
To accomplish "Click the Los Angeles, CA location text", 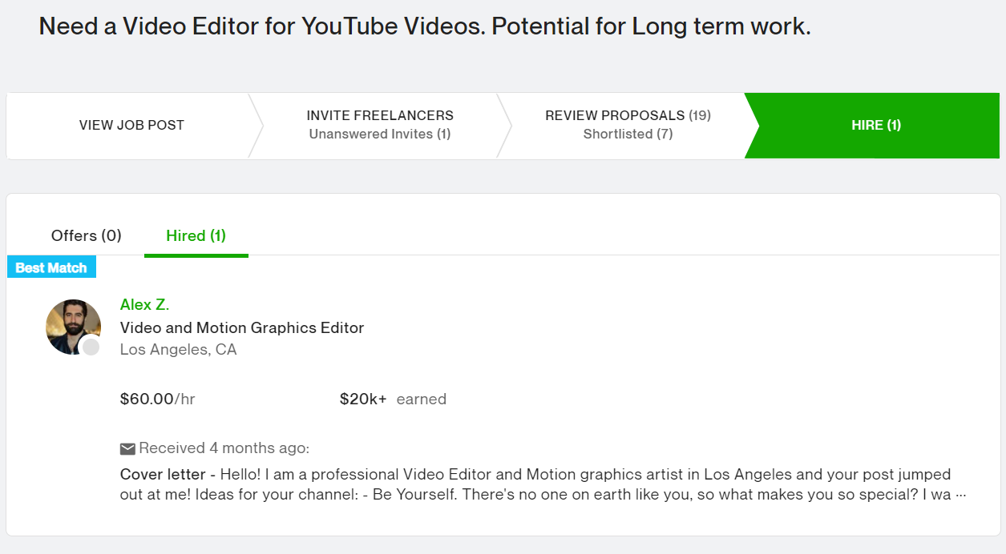I will pyautogui.click(x=178, y=349).
